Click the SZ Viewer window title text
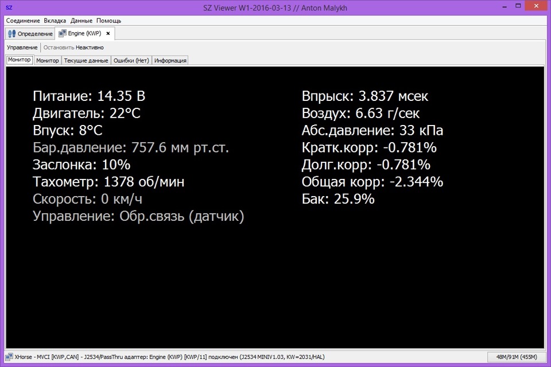 [275, 7]
